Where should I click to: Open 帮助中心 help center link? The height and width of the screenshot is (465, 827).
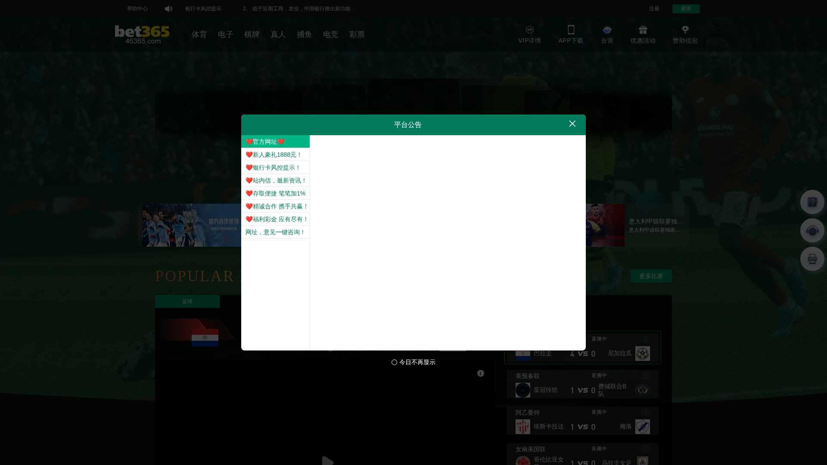click(x=137, y=9)
